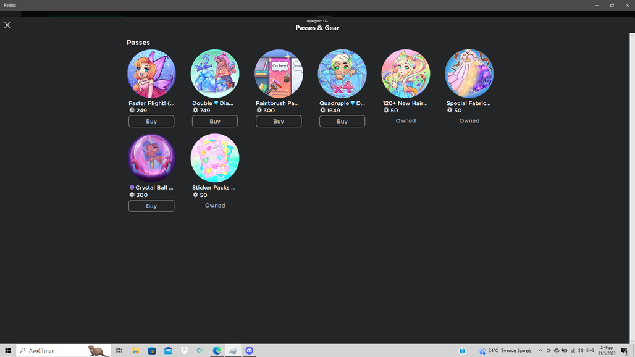Screen dimensions: 635x357
Task: Click the 249 Robux price of Faster Flight
Action: coord(138,111)
